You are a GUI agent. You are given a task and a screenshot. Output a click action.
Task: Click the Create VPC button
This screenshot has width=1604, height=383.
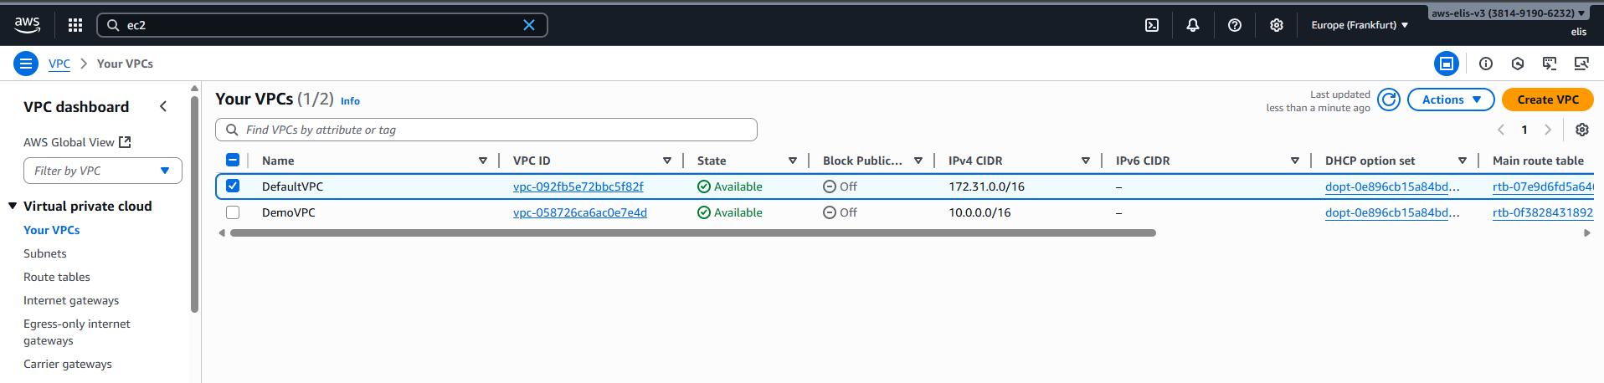[x=1548, y=100]
